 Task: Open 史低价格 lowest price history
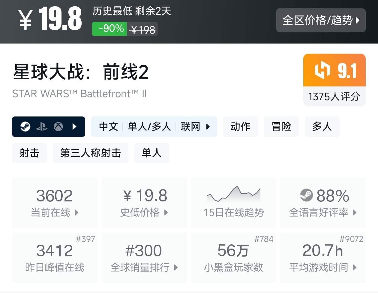[x=144, y=203]
